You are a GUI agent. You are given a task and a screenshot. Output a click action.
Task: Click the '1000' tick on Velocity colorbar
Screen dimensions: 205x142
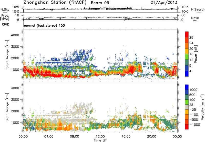click(x=193, y=90)
